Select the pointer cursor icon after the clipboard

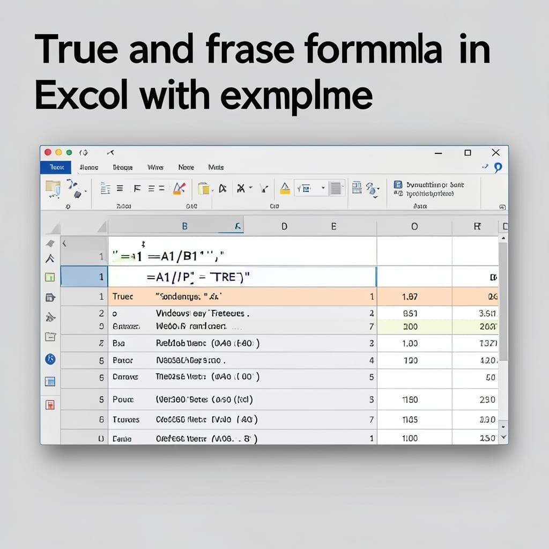(x=222, y=189)
